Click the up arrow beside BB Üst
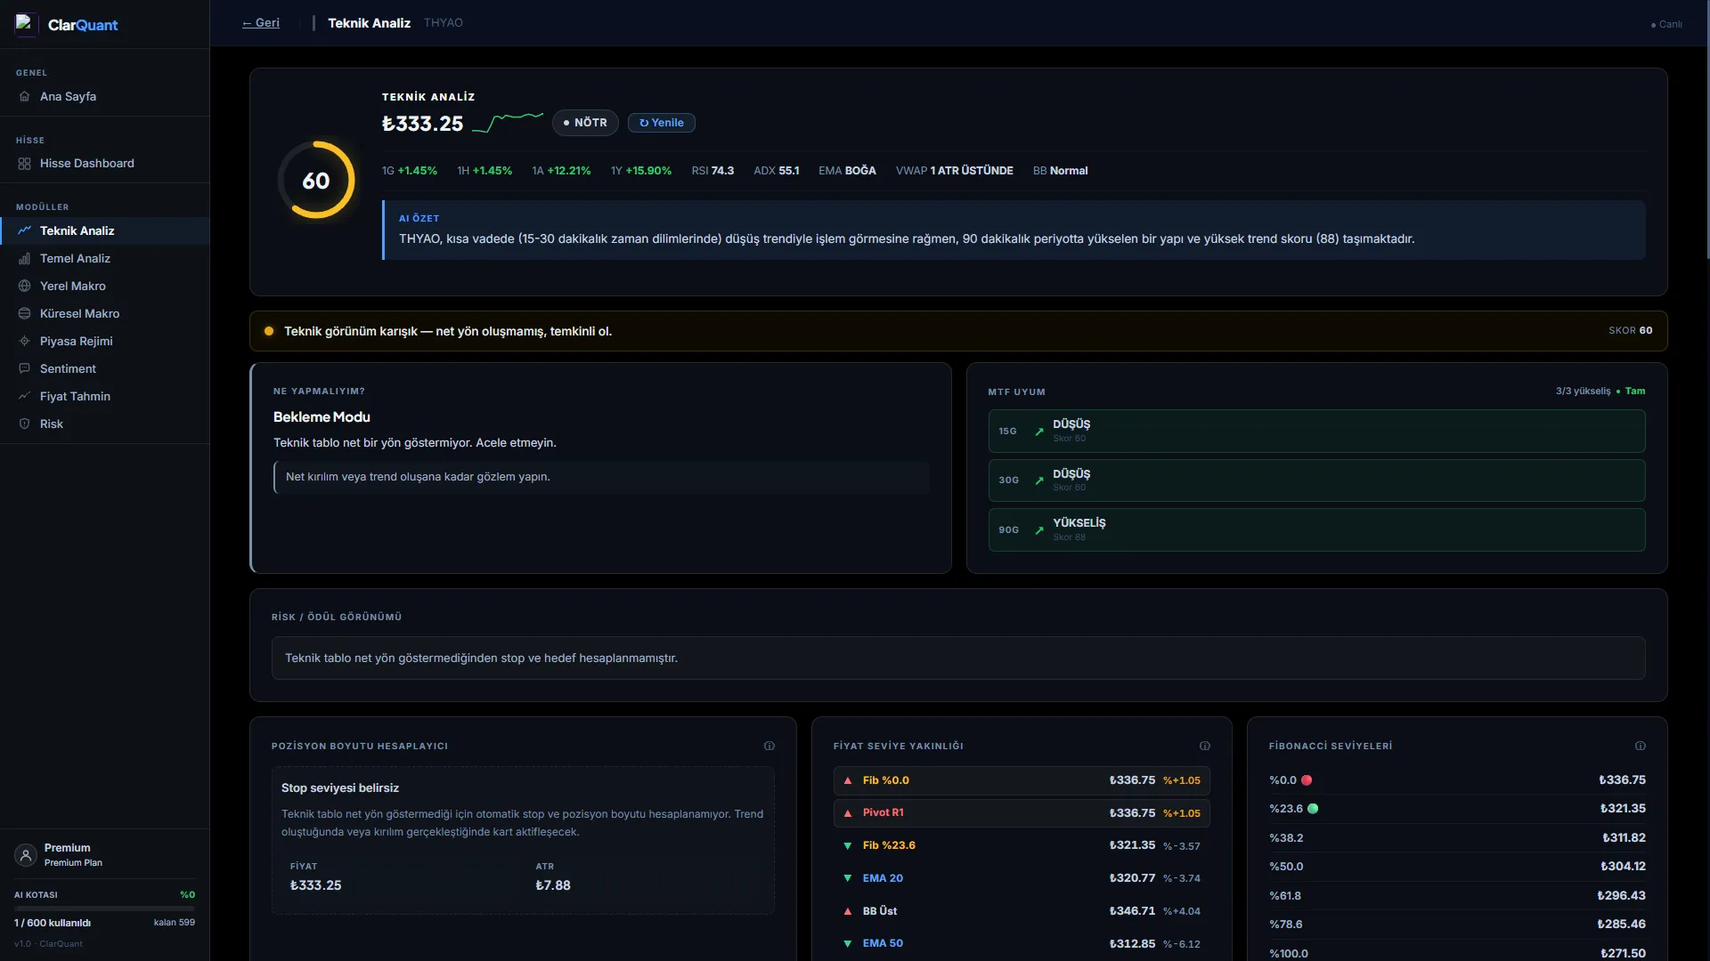Viewport: 1710px width, 961px height. point(848,911)
